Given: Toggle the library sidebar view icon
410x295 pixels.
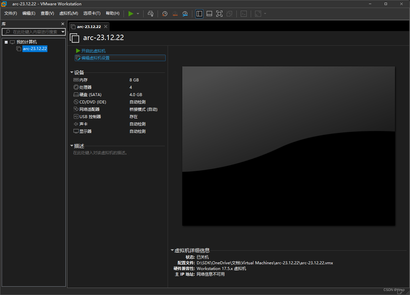Looking at the screenshot, I should pyautogui.click(x=199, y=14).
